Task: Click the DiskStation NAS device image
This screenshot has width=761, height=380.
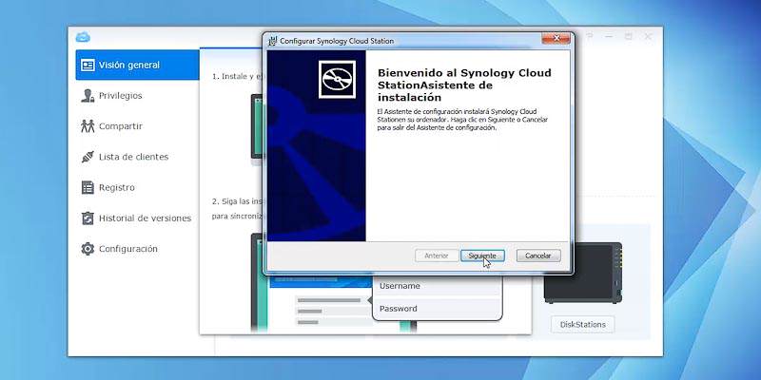Action: (x=583, y=273)
